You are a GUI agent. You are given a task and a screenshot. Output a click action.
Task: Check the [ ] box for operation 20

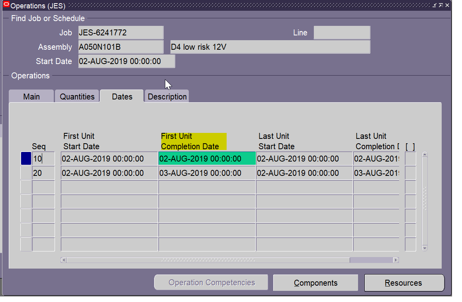pos(410,173)
